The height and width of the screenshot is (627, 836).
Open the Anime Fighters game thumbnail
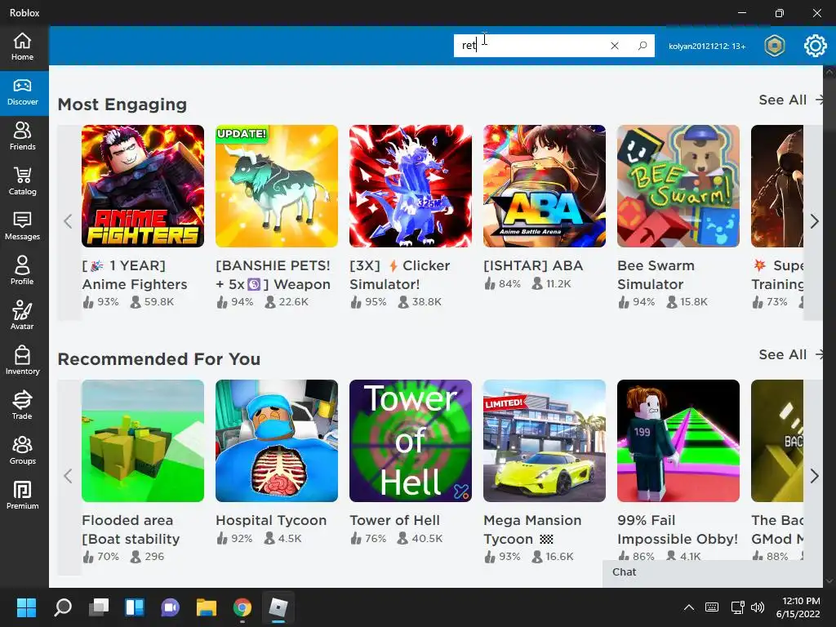[143, 186]
